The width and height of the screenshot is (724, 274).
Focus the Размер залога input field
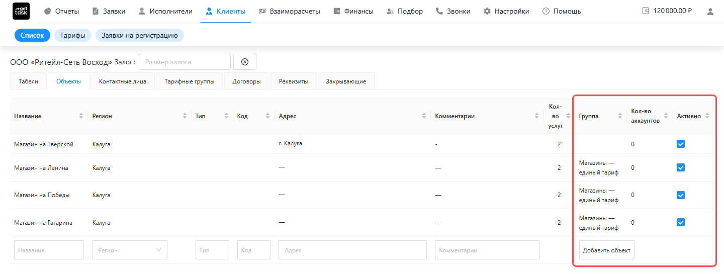185,62
